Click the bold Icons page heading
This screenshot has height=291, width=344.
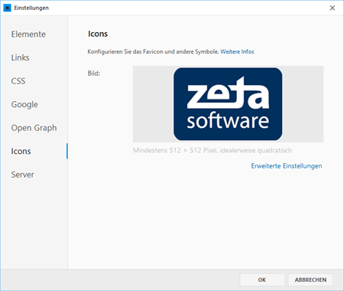click(98, 34)
